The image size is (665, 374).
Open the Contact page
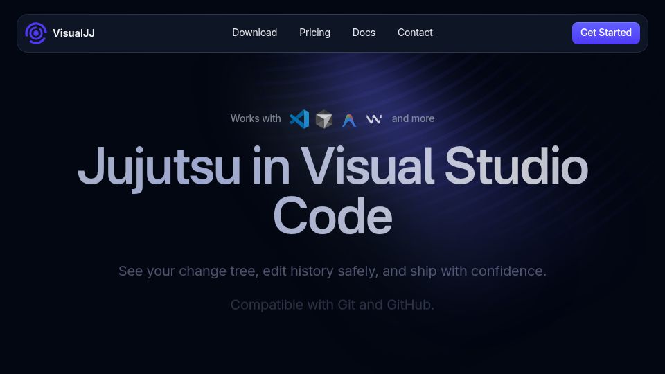point(415,33)
